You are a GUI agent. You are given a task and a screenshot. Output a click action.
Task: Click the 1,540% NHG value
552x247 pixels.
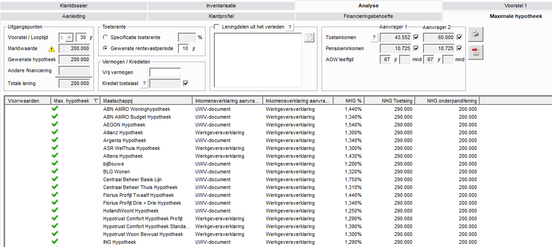click(353, 125)
